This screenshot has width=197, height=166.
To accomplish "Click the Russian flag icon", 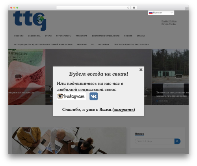I will point(151,13).
